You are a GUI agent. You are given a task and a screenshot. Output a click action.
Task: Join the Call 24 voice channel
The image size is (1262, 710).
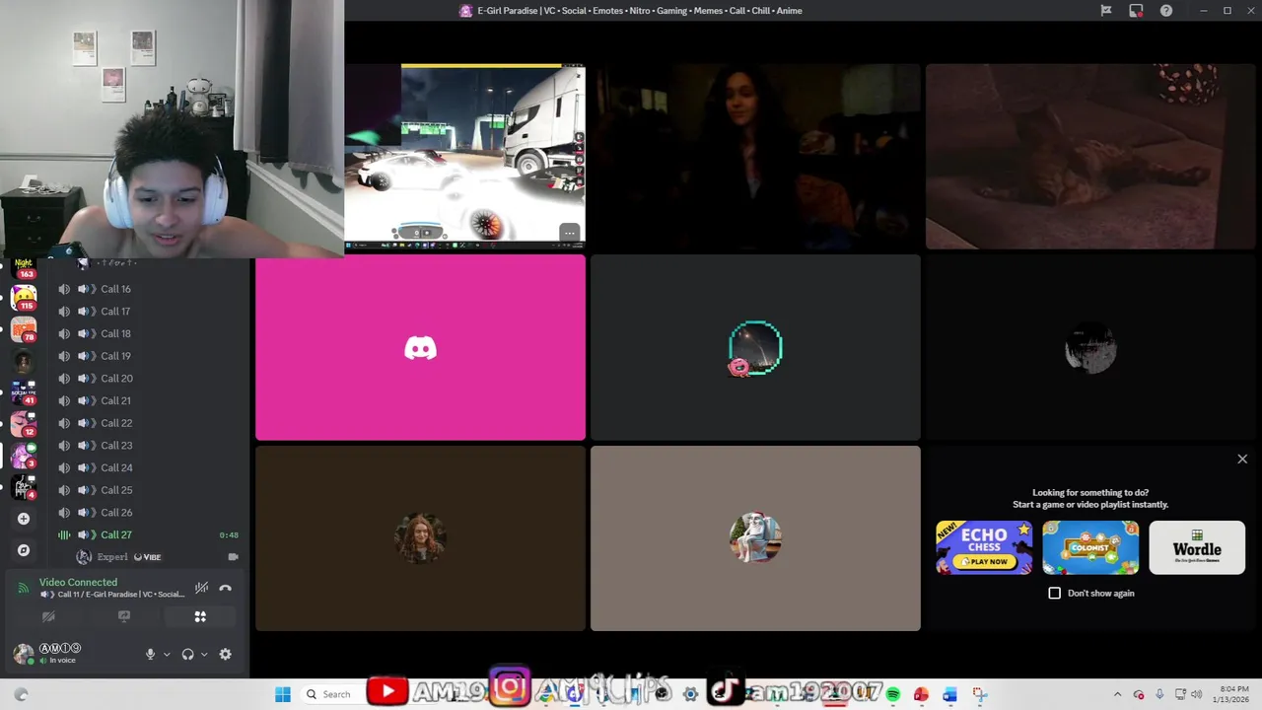coord(148,467)
